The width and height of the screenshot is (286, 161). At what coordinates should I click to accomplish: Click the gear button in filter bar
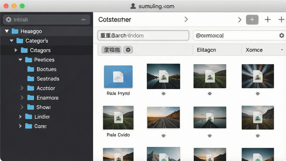pyautogui.click(x=128, y=50)
